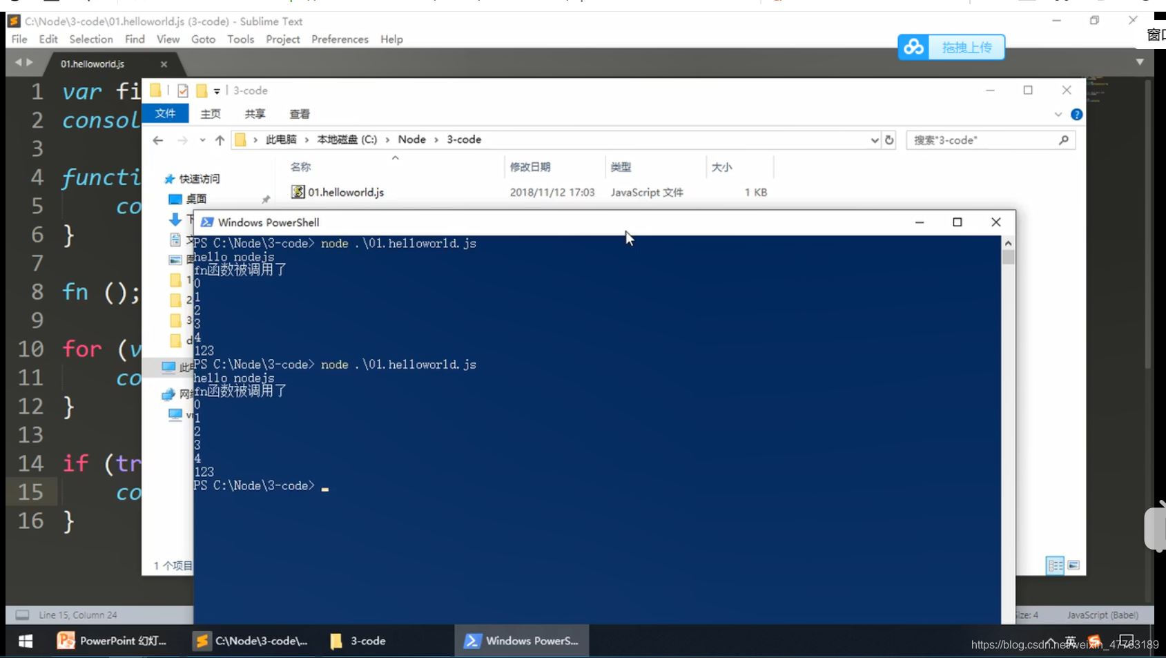
Task: Open the File menu in Sublime Text
Action: tap(19, 39)
